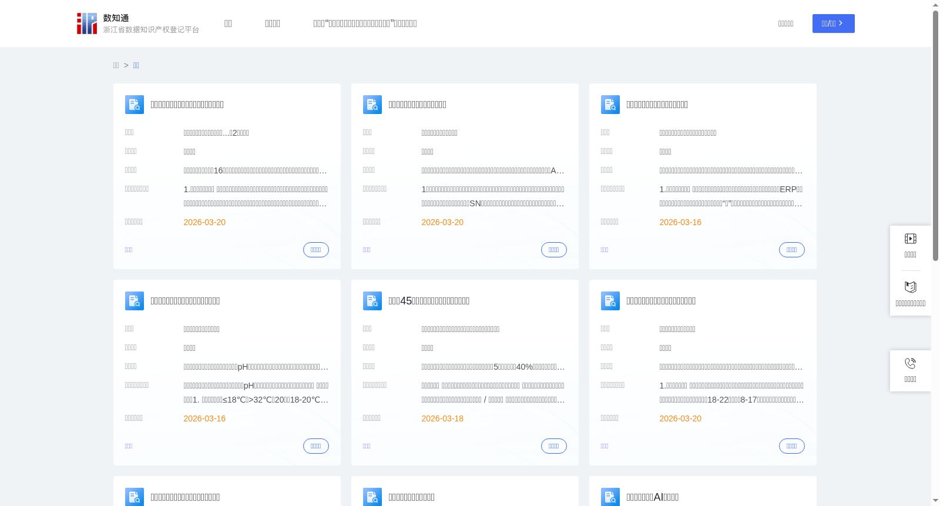Screen dimensions: 940x506
Task: Click the blue footer link on the SN card
Action: [x=367, y=250]
